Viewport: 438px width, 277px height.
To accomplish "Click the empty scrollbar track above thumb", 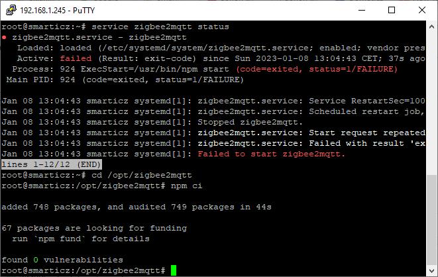I will pyautogui.click(x=431, y=103).
